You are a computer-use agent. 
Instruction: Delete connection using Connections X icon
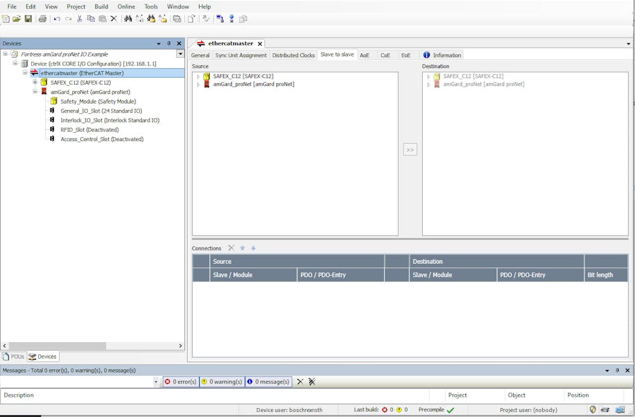tap(231, 248)
